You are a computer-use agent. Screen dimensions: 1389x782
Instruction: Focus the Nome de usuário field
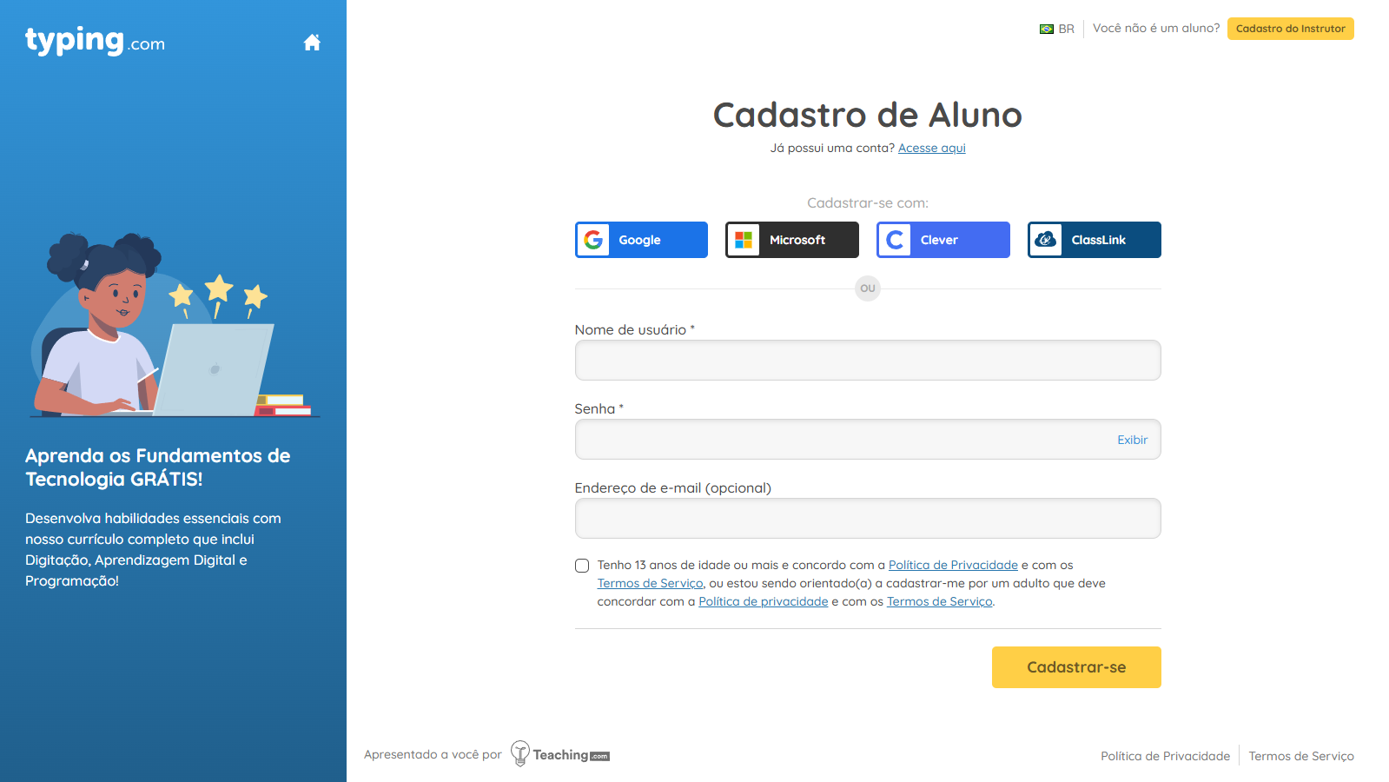point(868,360)
